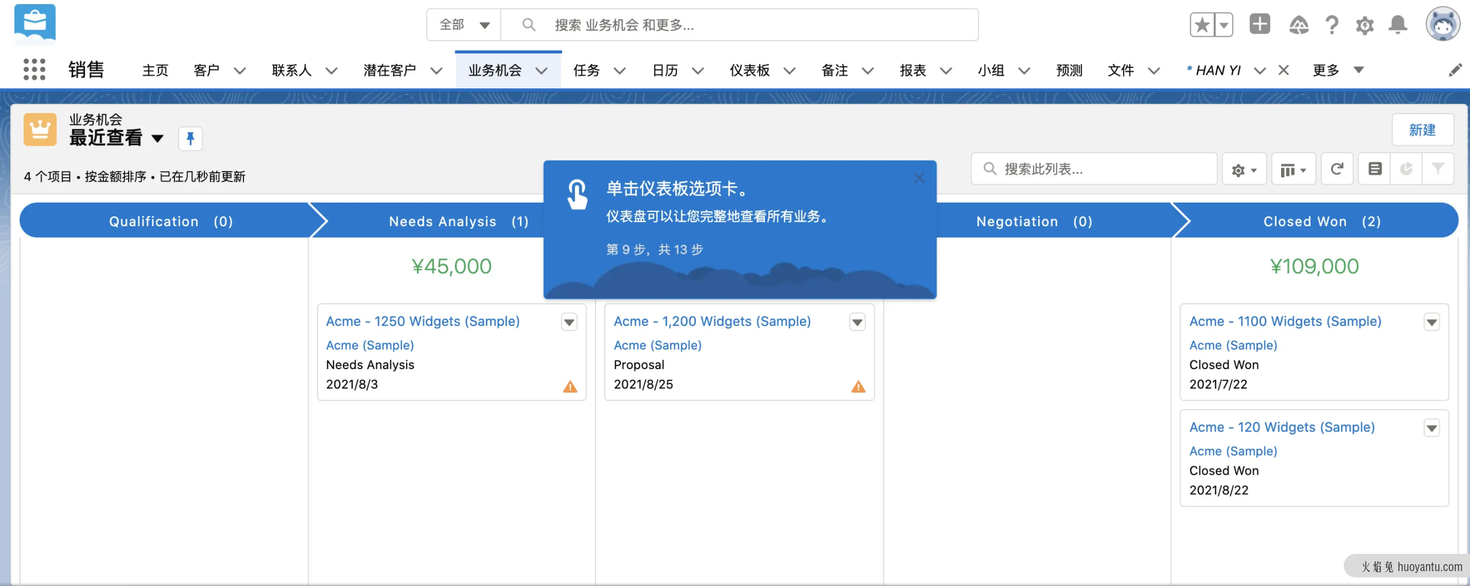1470x586 pixels.
Task: Pin the 最近查看 list view
Action: pos(190,138)
